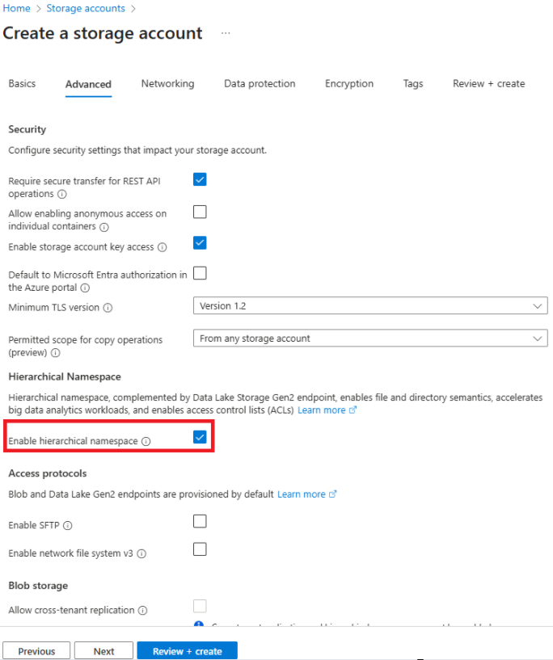Disable the hierarchical namespace checkbox
553x660 pixels.
200,437
